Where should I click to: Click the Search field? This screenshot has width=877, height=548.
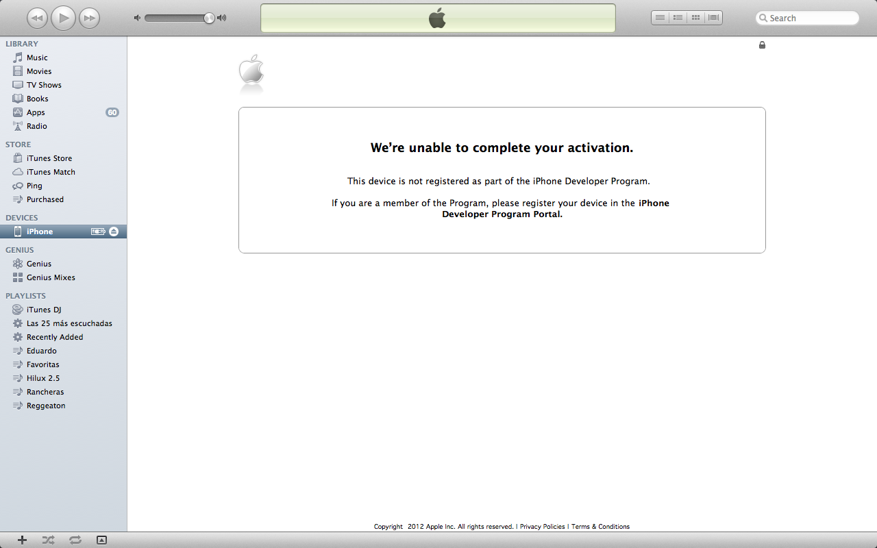coord(807,18)
